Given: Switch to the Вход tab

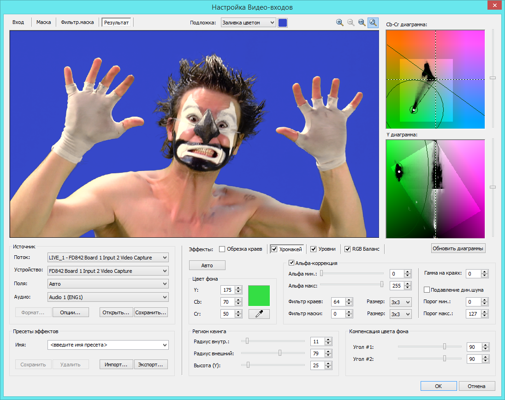Looking at the screenshot, I should tap(18, 22).
